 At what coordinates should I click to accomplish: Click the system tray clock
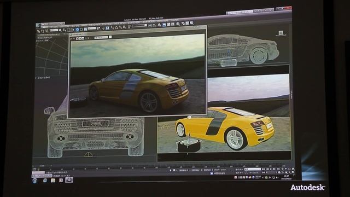tap(286, 177)
